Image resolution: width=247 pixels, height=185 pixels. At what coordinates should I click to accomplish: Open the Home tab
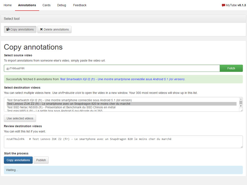[7, 5]
